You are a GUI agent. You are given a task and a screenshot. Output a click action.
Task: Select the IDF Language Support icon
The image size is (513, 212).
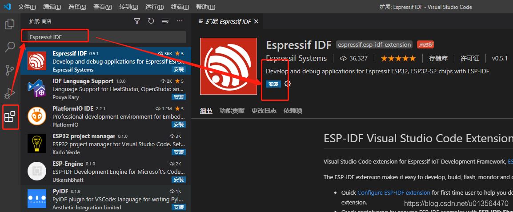[x=36, y=88]
